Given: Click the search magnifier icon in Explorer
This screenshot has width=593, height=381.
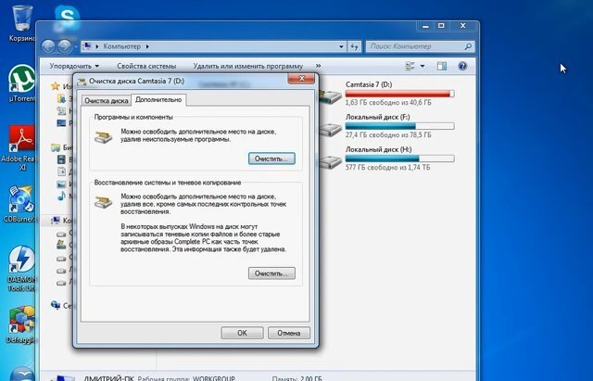Looking at the screenshot, I should click(468, 46).
